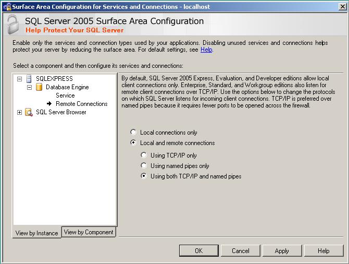Select Remote Connections tree item
This screenshot has height=264, width=349.
click(82, 104)
